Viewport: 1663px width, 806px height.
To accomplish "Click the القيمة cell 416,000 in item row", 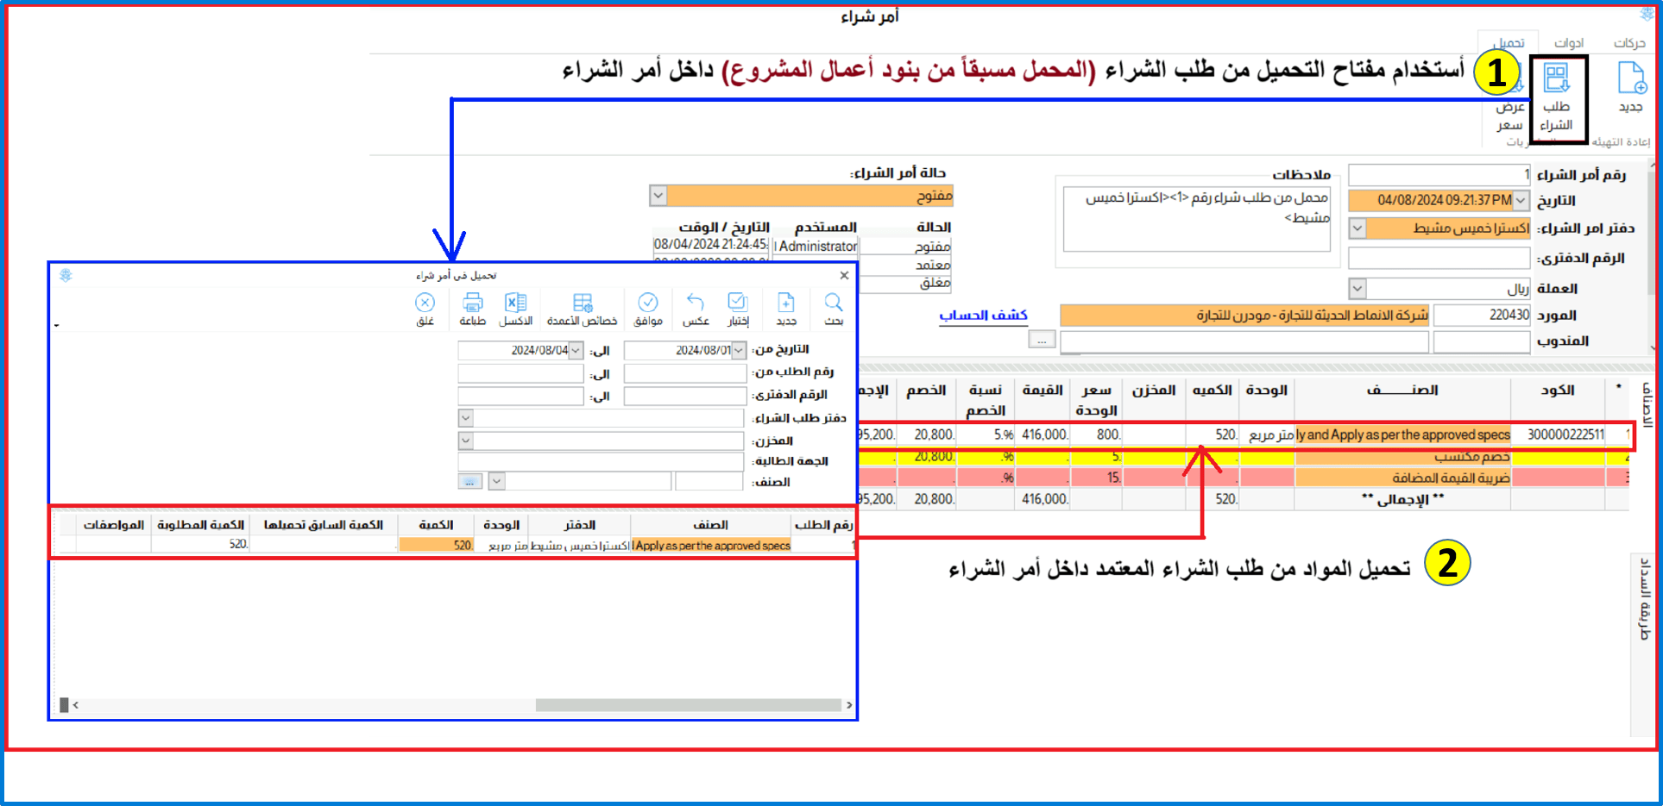I will tap(1043, 434).
